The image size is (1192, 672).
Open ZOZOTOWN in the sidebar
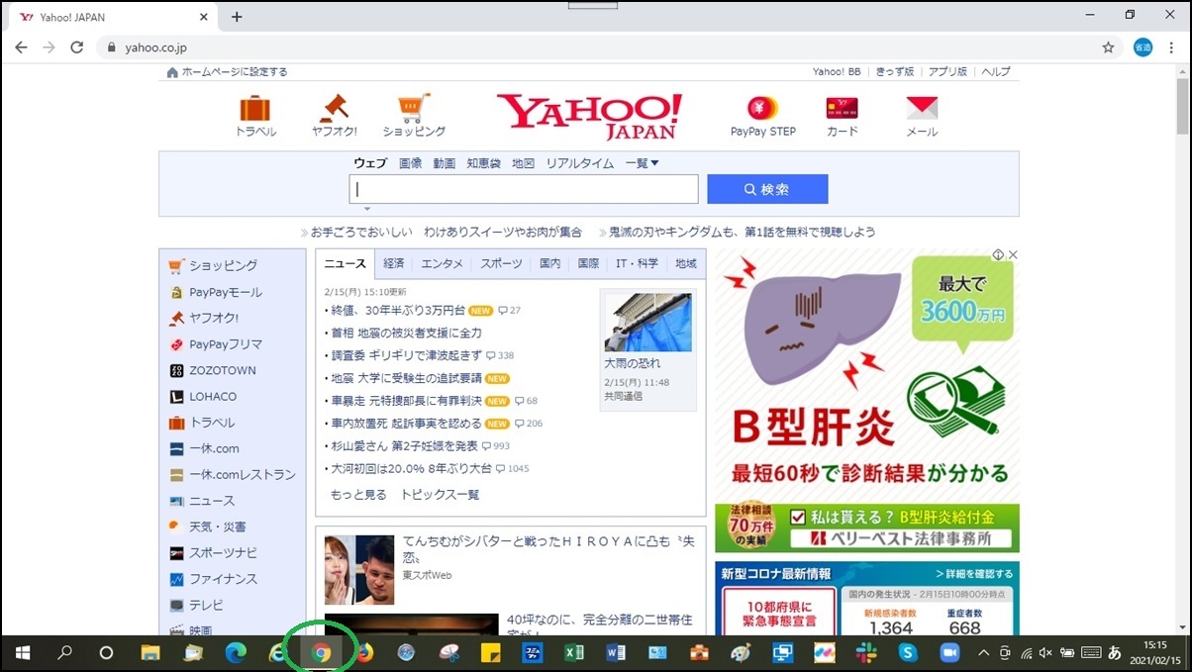223,370
